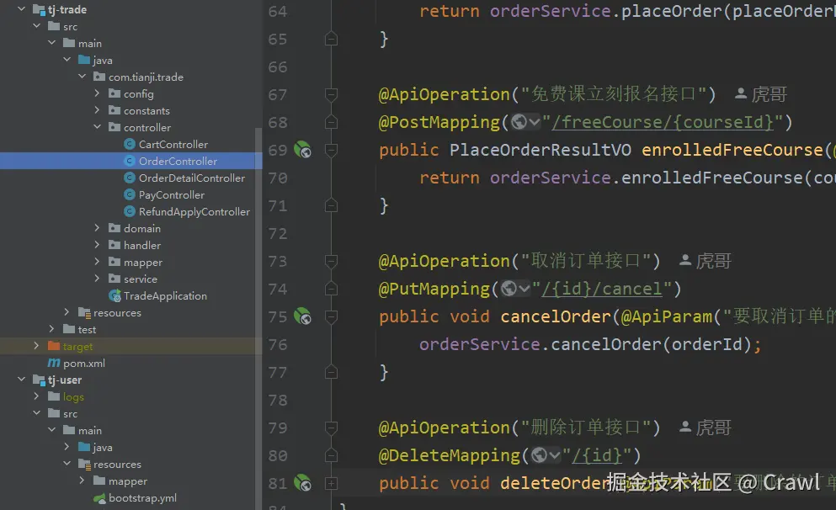
Task: Select PayController in the project tree
Action: (172, 195)
